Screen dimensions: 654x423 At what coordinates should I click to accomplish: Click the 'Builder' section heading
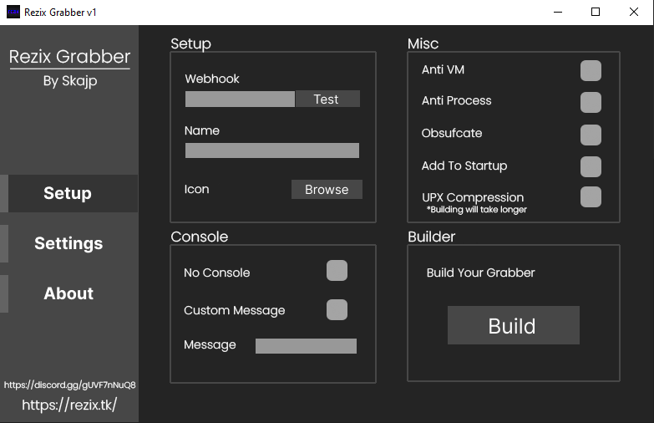click(431, 237)
